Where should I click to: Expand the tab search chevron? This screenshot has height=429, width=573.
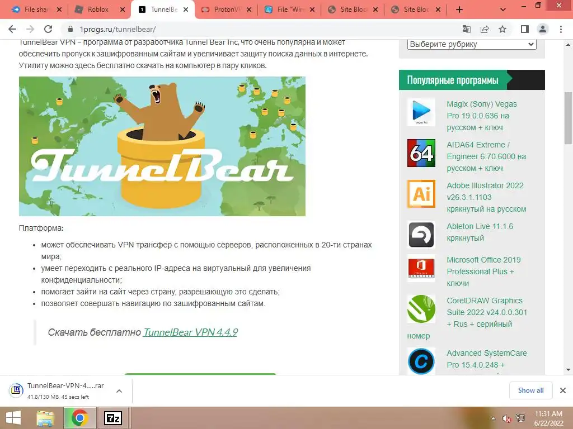pos(503,10)
